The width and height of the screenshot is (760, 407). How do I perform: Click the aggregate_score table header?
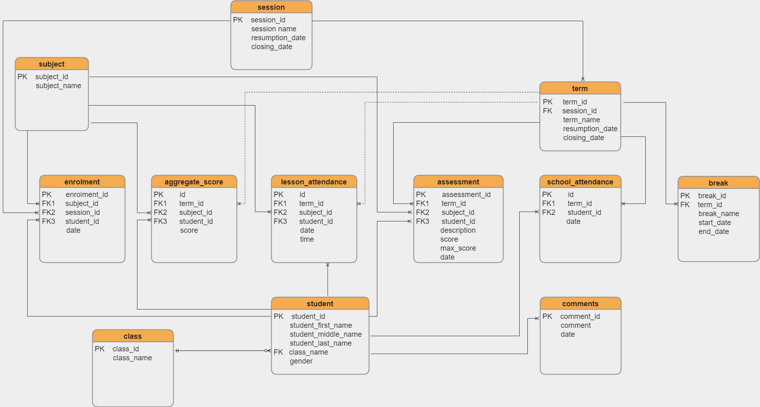coord(194,182)
